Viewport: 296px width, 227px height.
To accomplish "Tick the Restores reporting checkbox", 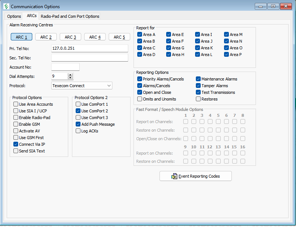I will click(198, 99).
